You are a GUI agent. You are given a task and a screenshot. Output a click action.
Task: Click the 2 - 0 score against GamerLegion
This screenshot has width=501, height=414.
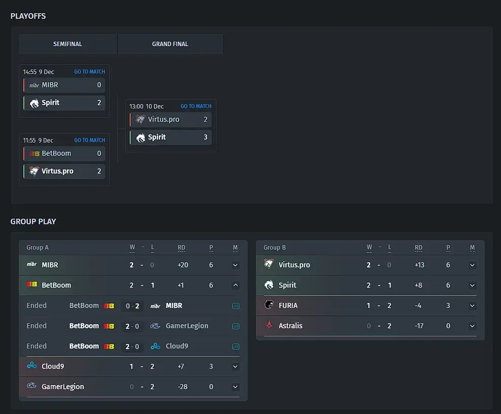(x=132, y=326)
